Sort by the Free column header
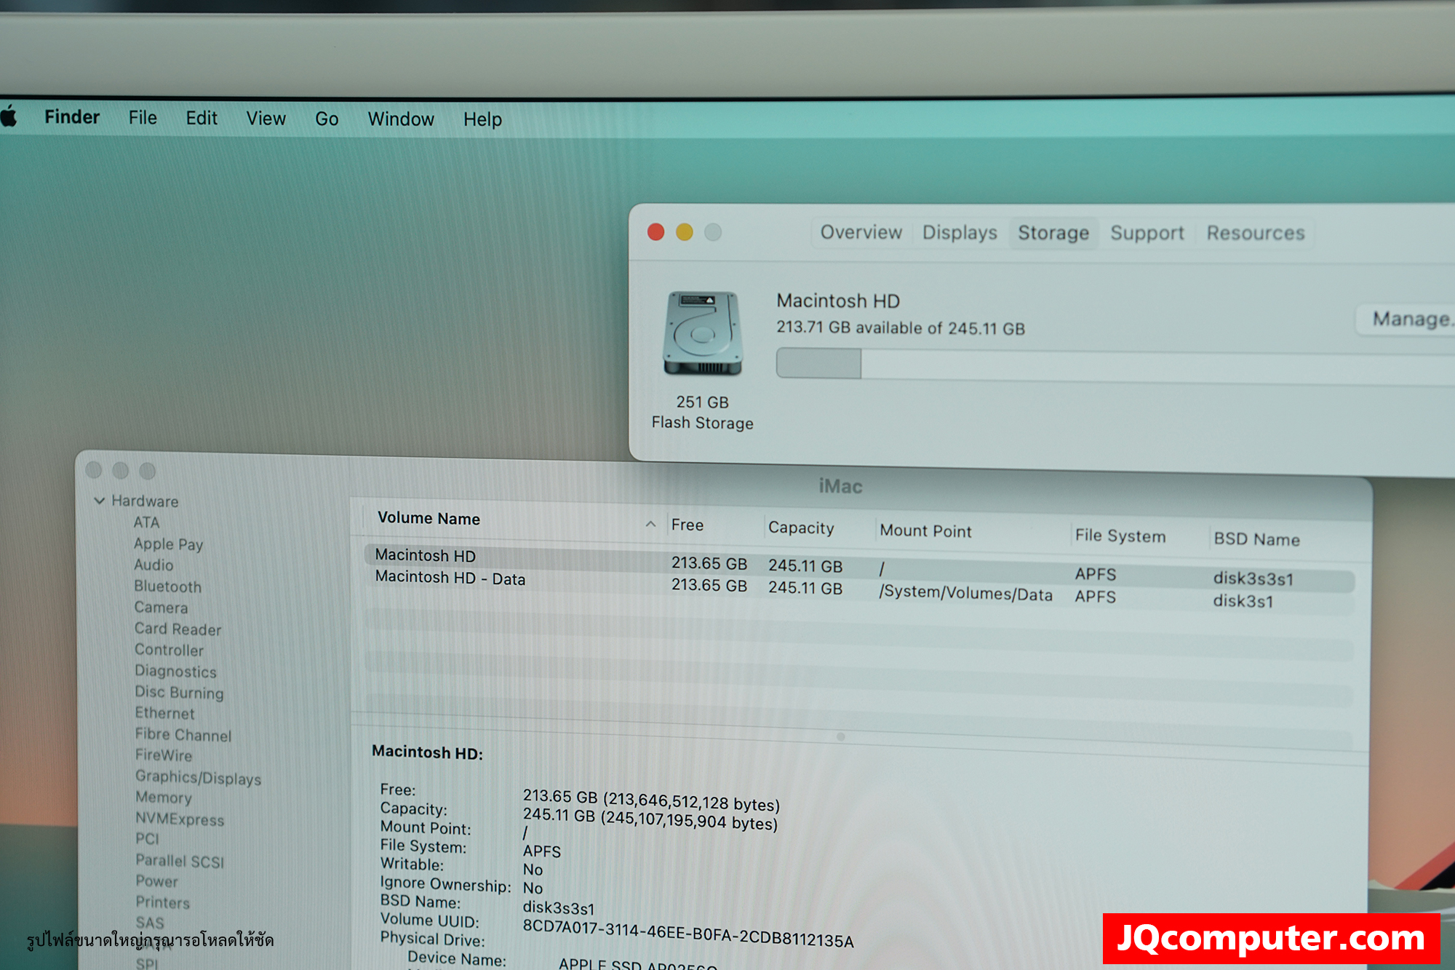Image resolution: width=1455 pixels, height=970 pixels. click(x=687, y=525)
